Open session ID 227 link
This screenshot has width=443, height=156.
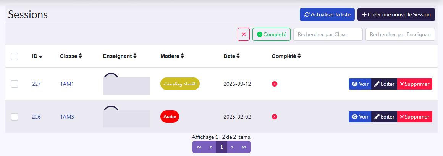[36, 84]
